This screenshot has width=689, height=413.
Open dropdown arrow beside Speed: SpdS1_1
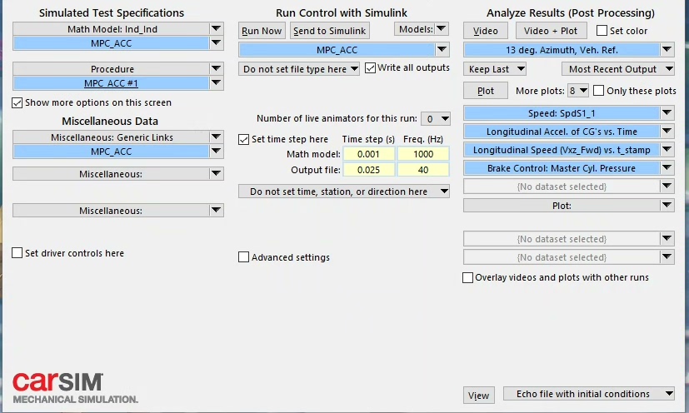coord(667,113)
